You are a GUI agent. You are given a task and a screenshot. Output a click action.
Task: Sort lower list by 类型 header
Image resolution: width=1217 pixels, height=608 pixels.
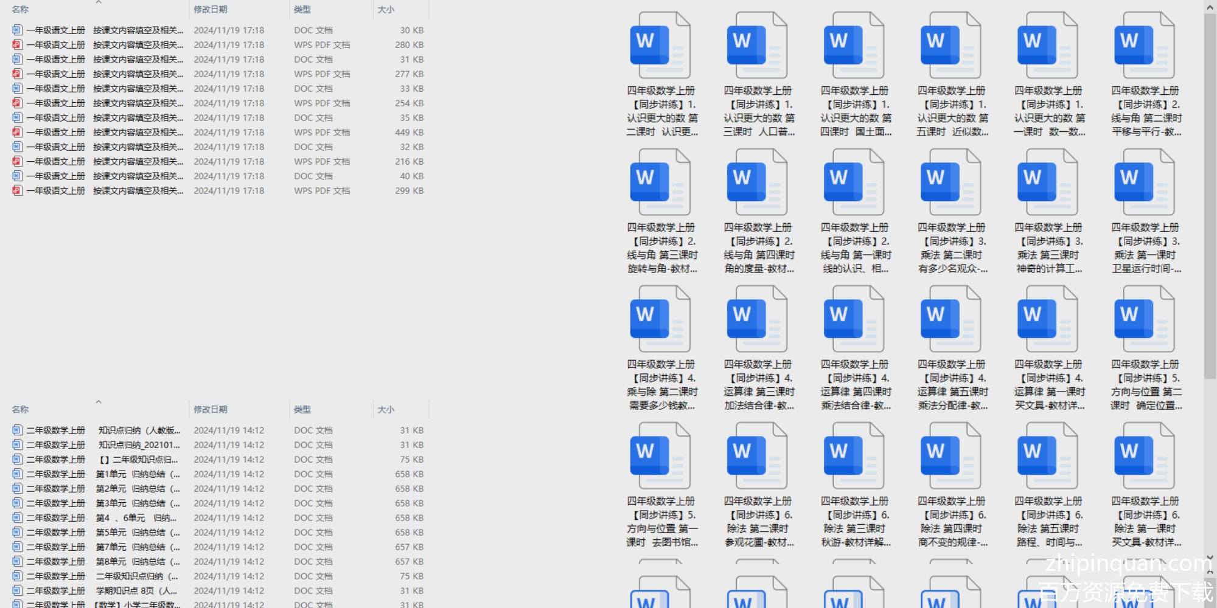point(302,410)
